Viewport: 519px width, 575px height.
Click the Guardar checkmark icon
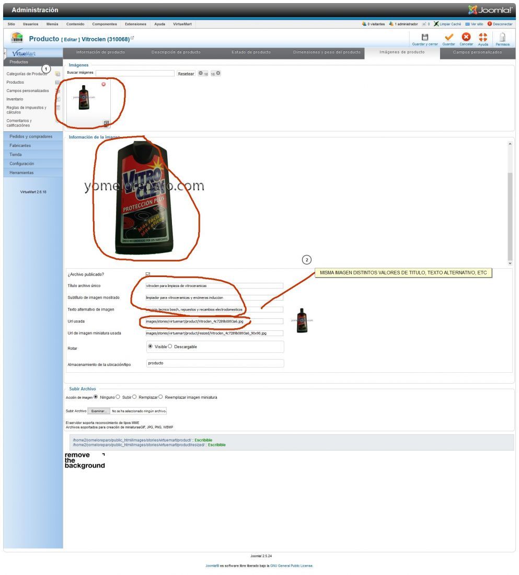pos(448,37)
